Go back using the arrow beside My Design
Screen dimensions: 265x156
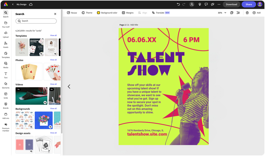(x=13, y=4)
